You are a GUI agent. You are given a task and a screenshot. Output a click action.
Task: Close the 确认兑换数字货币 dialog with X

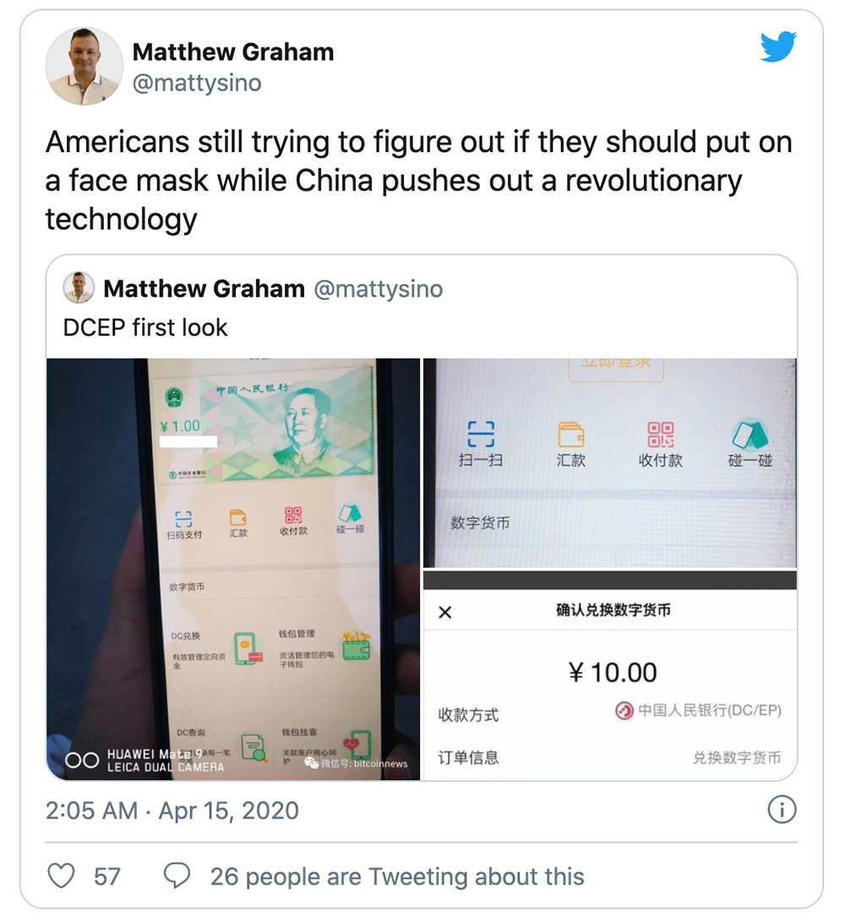tap(444, 612)
